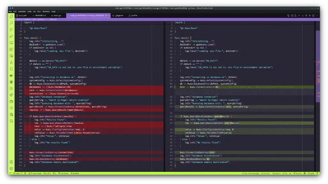Click the Open File icon in editor toolbar

point(292,16)
